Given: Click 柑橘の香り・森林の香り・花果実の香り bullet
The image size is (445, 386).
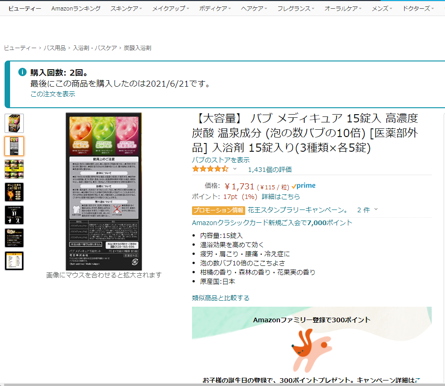Looking at the screenshot, I should 258,272.
